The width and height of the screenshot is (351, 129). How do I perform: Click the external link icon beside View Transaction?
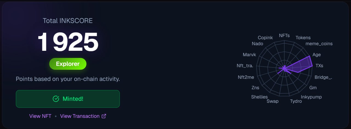tap(104, 116)
